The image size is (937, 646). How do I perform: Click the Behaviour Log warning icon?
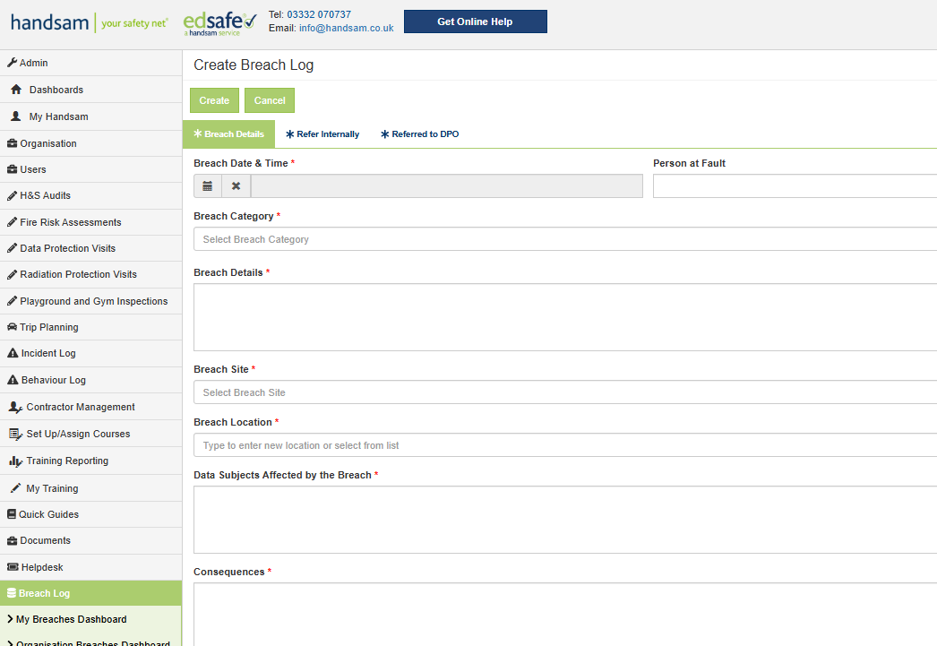(13, 380)
